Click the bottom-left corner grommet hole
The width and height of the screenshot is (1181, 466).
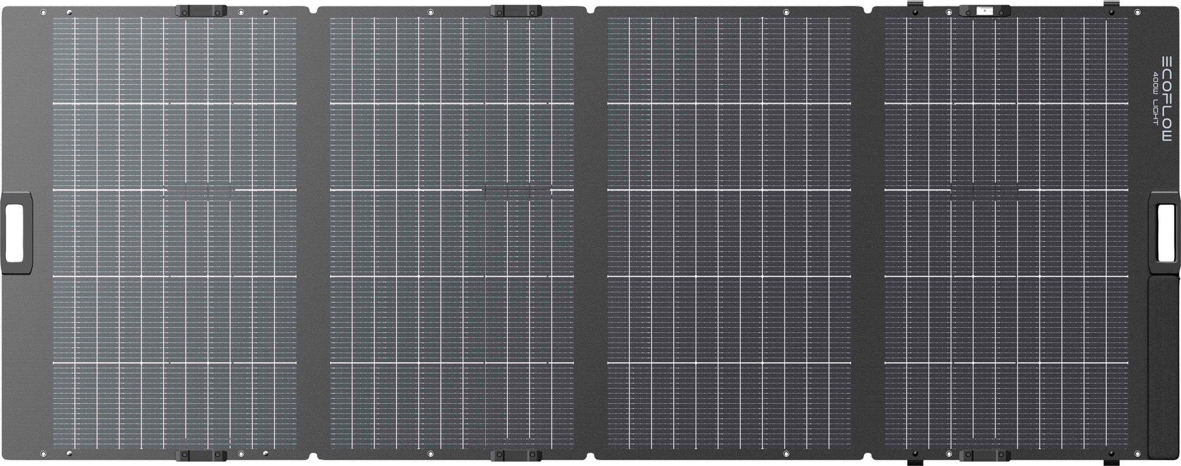click(x=44, y=454)
